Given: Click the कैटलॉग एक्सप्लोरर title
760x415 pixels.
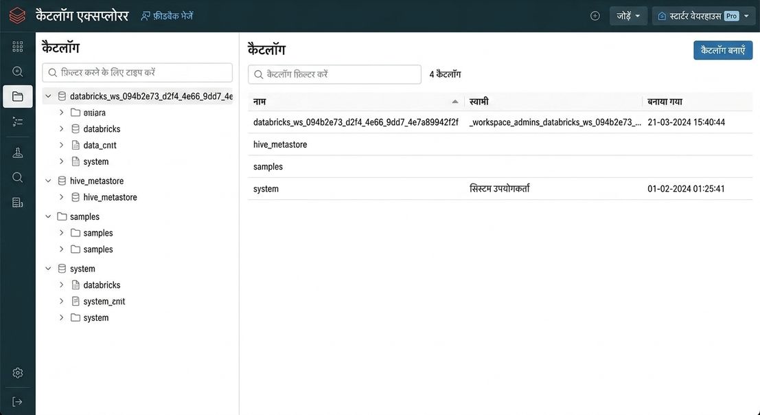Looking at the screenshot, I should click(x=82, y=16).
